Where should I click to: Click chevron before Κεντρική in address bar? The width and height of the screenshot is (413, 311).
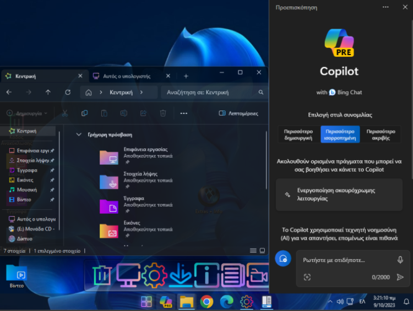tap(101, 92)
